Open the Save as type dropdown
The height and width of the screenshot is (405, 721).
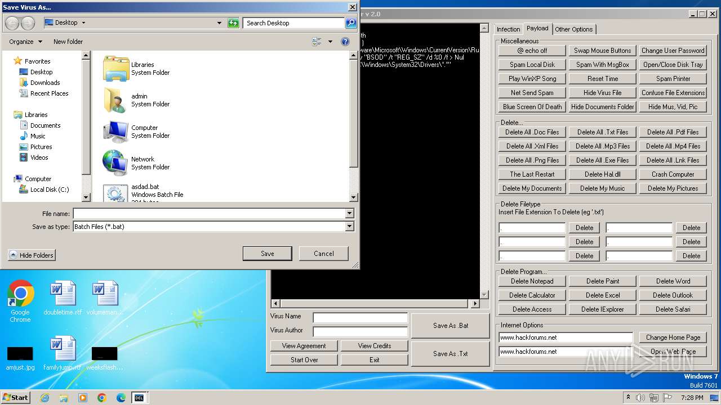click(349, 227)
